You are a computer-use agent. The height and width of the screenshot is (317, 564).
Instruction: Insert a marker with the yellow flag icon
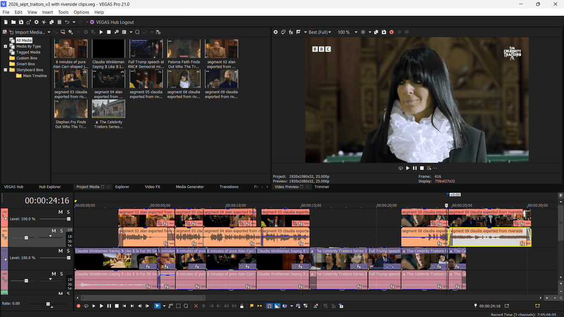tap(251, 306)
